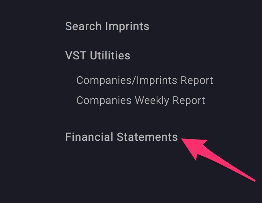Open the Search Imprints menu item
Screen dimensions: 262x203
pyautogui.click(x=107, y=26)
